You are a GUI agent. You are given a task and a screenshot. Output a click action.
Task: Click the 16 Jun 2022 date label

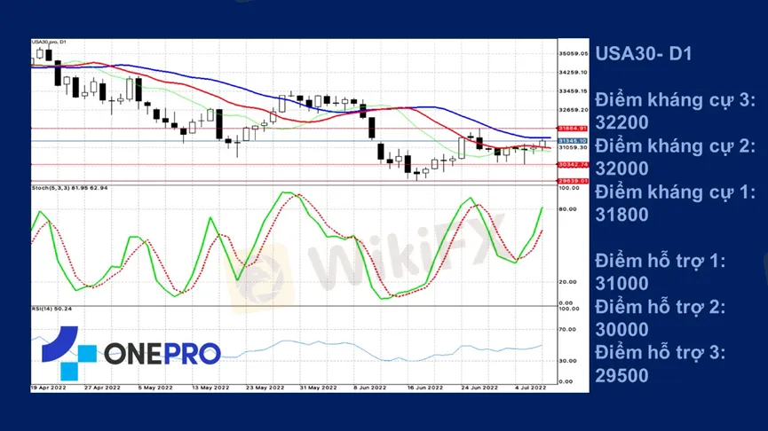click(x=425, y=388)
